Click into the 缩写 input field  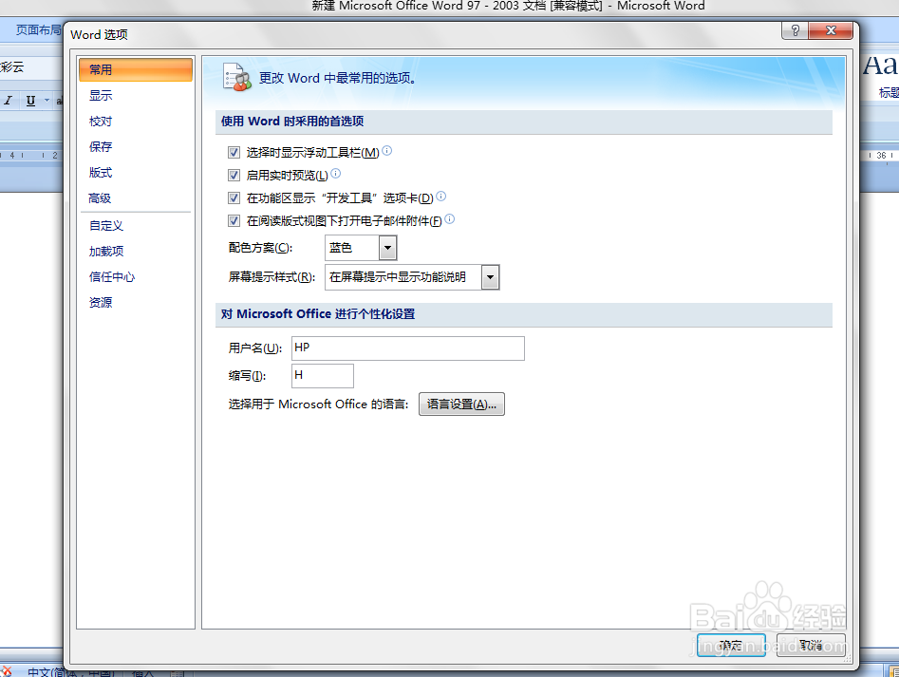pos(322,376)
